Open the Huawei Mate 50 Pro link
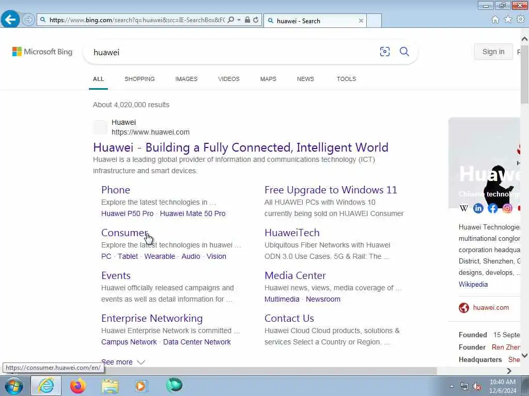This screenshot has width=529, height=396. tap(193, 213)
